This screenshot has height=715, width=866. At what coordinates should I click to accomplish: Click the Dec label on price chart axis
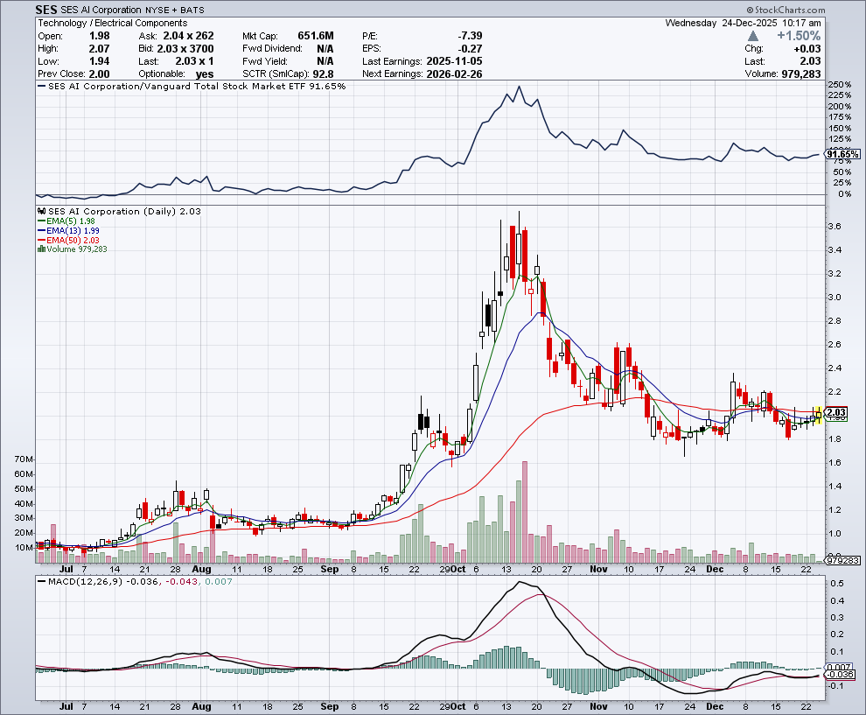715,569
